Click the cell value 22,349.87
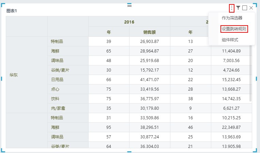The image size is (260, 153). coord(231,127)
